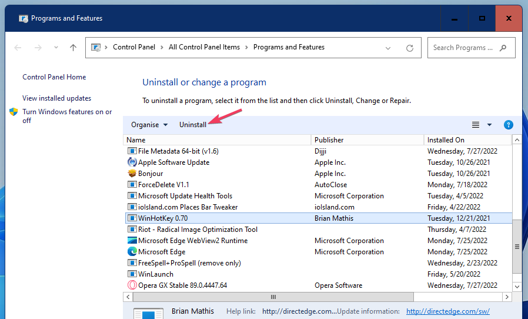Expand the chevron after Control Panel breadcrumb
The width and height of the screenshot is (528, 319).
point(162,48)
